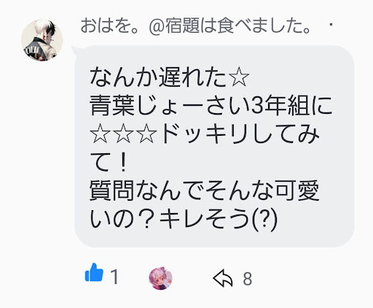Screen dimensions: 373x308
Task: Click the word ドッキリしてみ in the comment
Action: 240,134
